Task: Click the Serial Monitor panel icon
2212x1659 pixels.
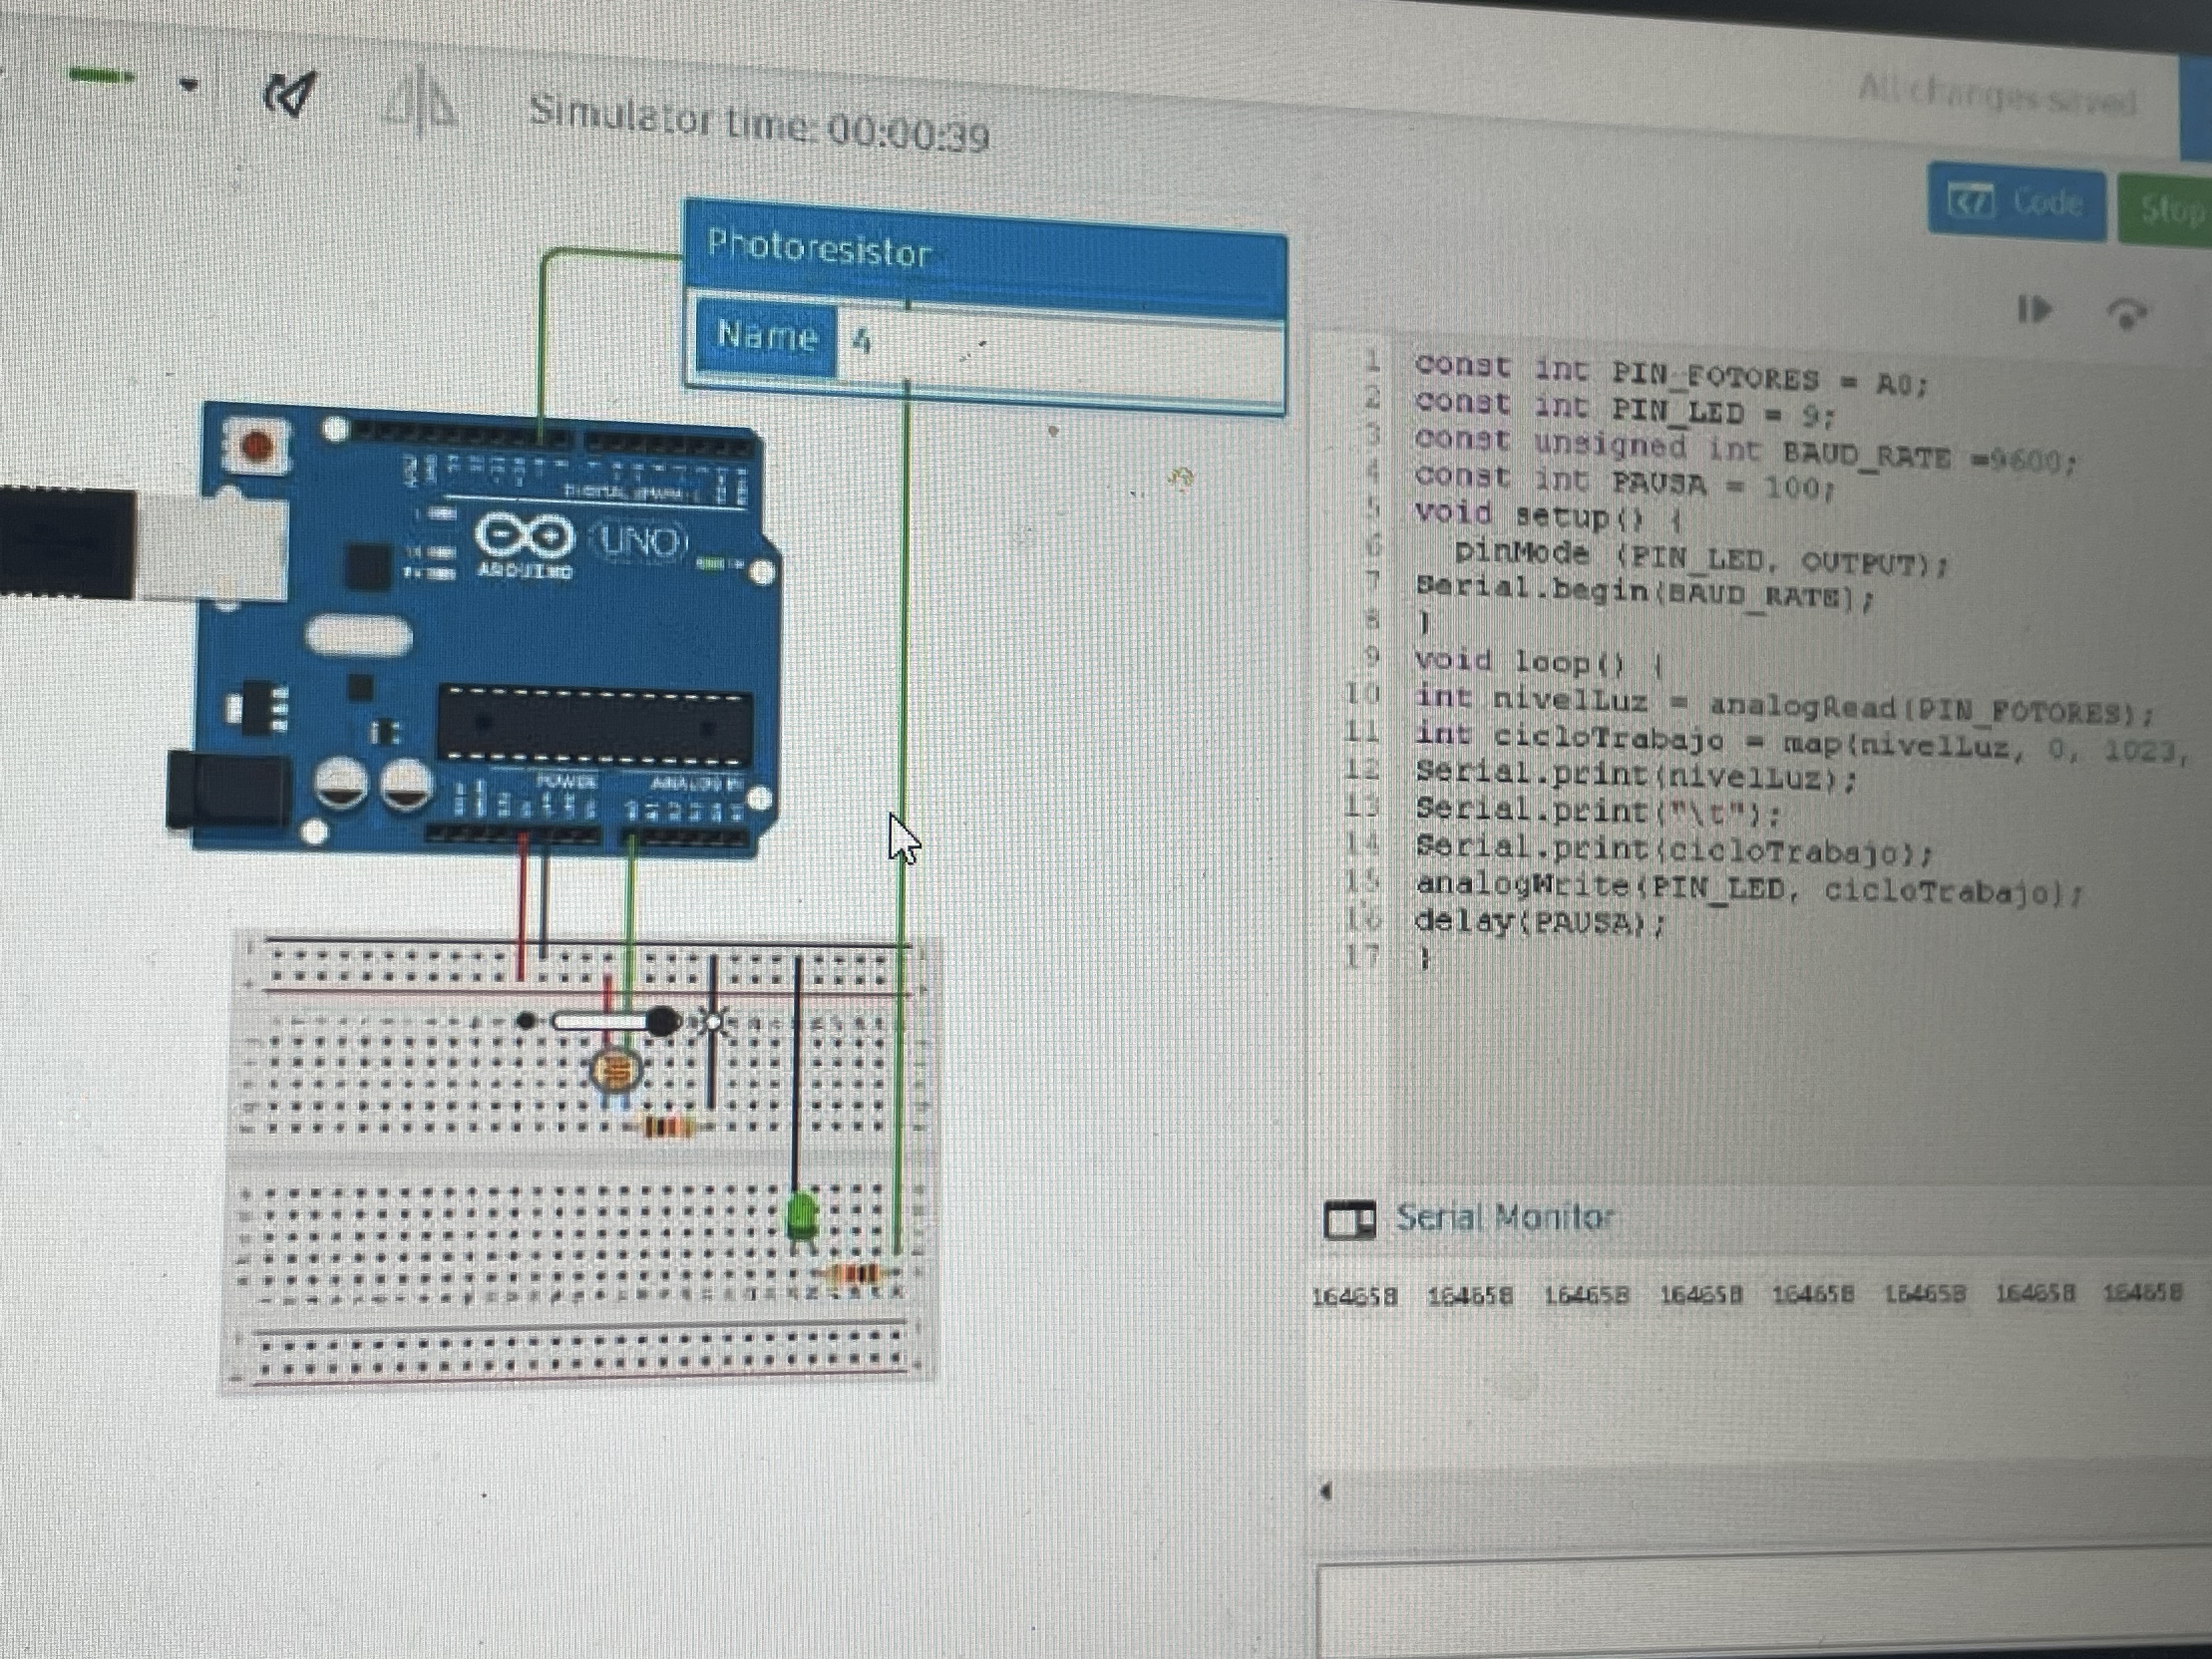Action: coord(1349,1219)
